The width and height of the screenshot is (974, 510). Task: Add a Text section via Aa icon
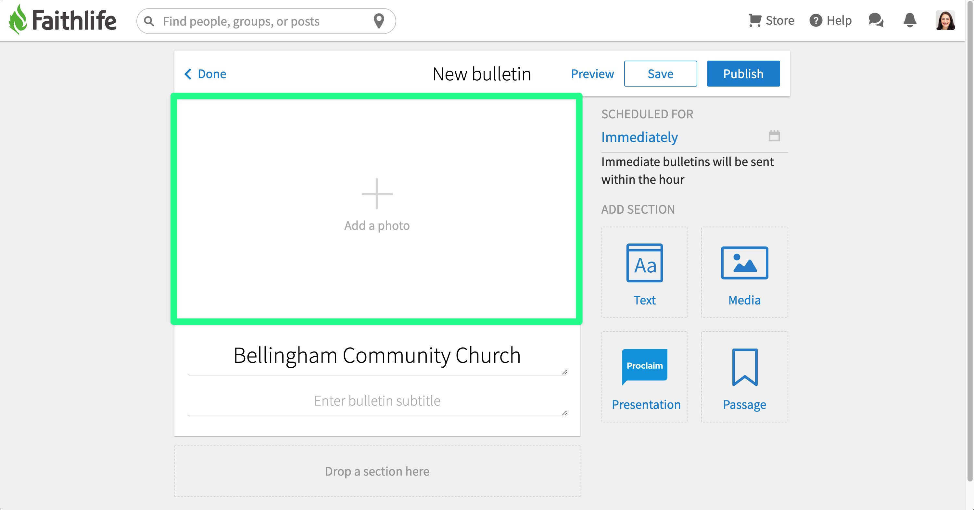coord(644,263)
